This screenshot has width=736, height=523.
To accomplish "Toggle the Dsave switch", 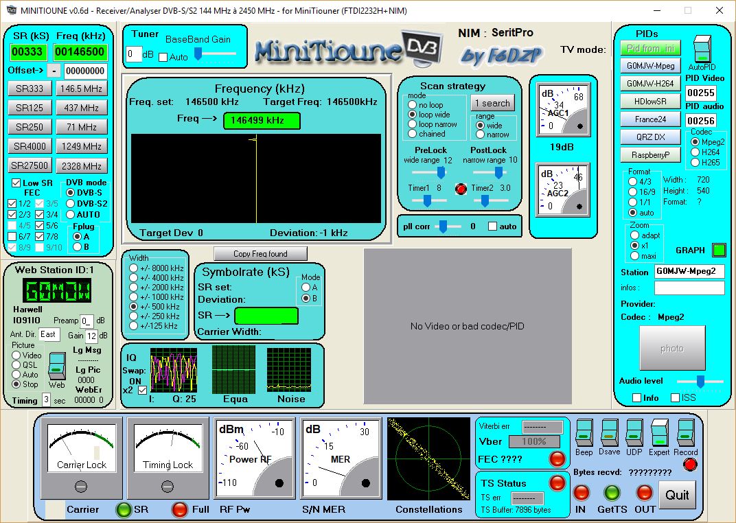I will coord(609,432).
